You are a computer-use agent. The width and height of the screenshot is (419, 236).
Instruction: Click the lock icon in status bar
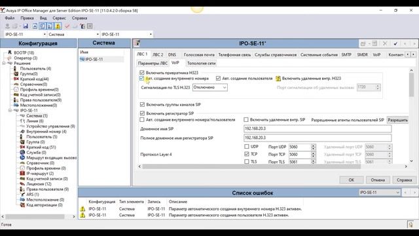(x=410, y=224)
